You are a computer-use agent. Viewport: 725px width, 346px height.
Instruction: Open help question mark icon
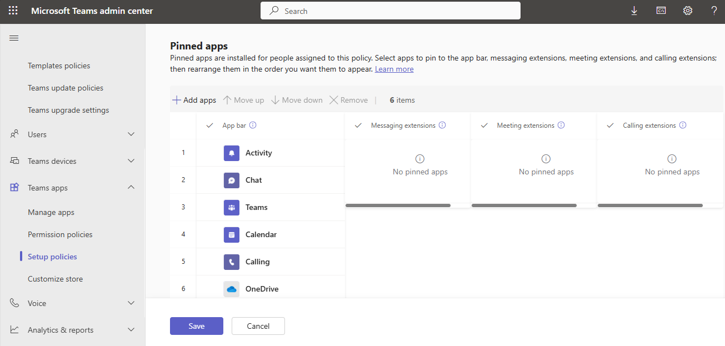714,11
